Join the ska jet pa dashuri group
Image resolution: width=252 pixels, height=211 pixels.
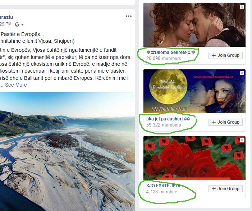click(225, 122)
